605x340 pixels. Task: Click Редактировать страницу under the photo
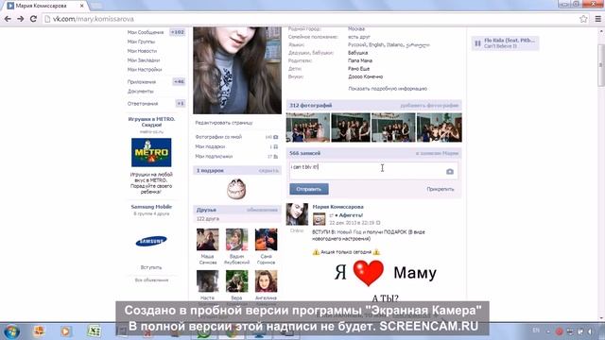click(x=224, y=123)
